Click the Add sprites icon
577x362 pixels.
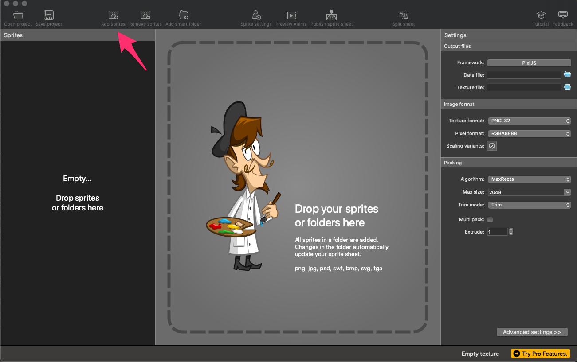click(x=113, y=16)
